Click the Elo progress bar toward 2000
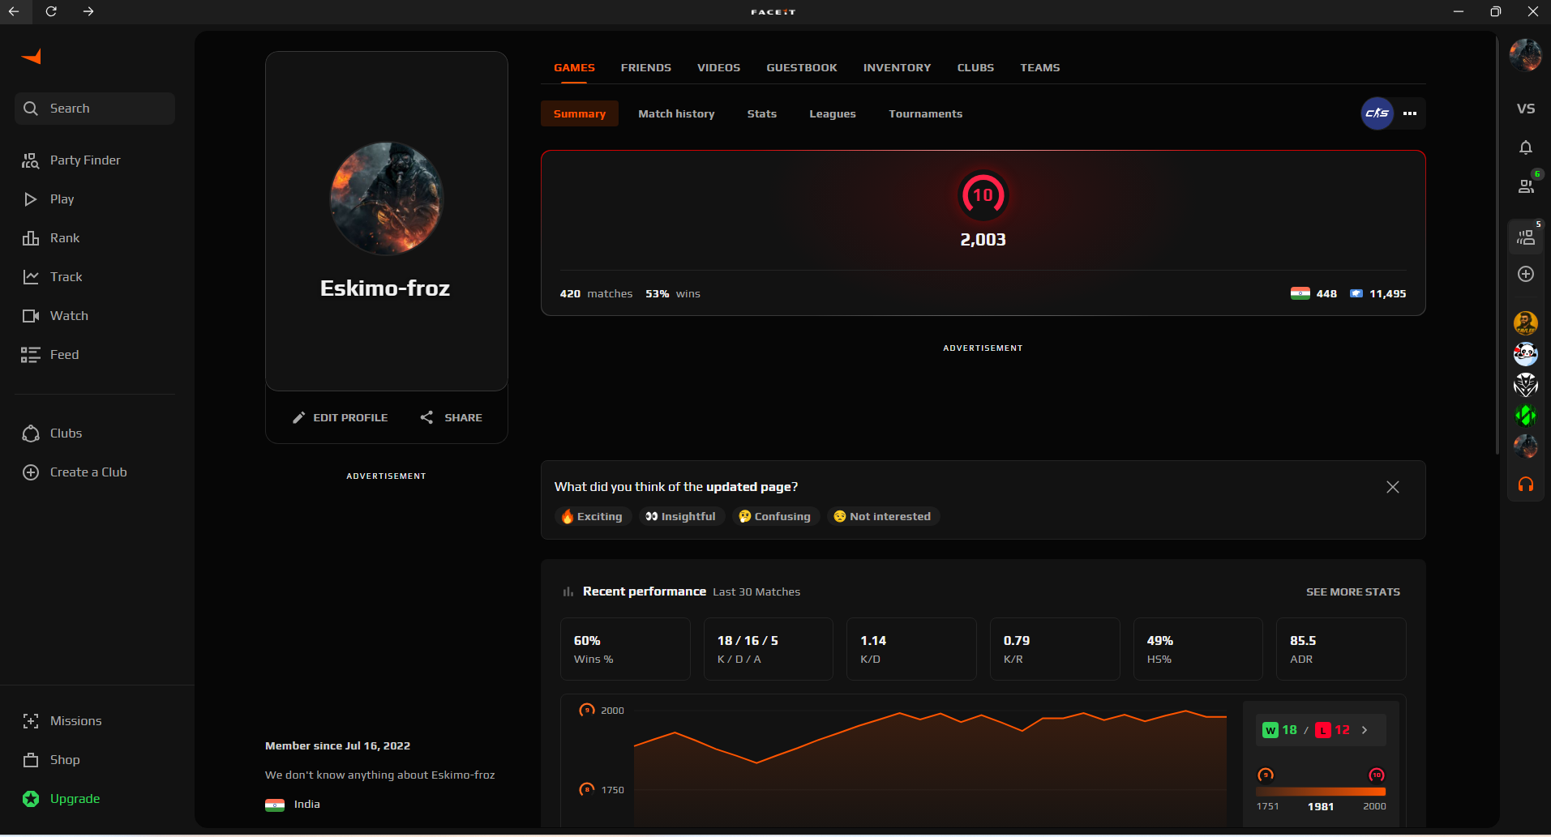 pos(1321,792)
